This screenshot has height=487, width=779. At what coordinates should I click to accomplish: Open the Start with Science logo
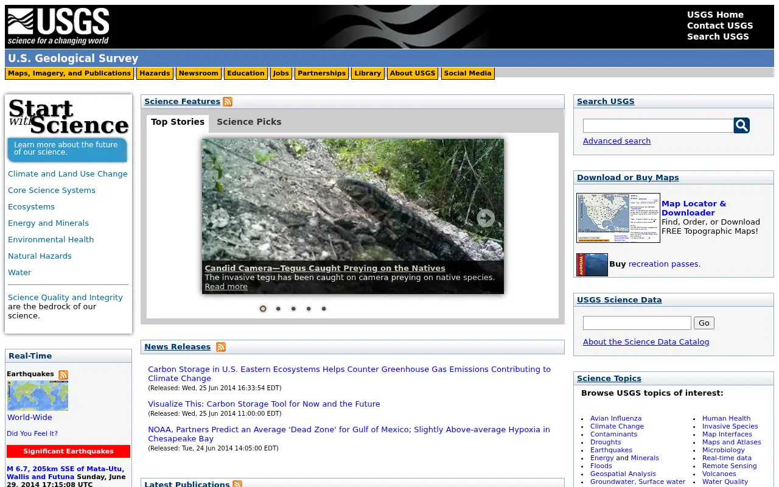(x=68, y=116)
